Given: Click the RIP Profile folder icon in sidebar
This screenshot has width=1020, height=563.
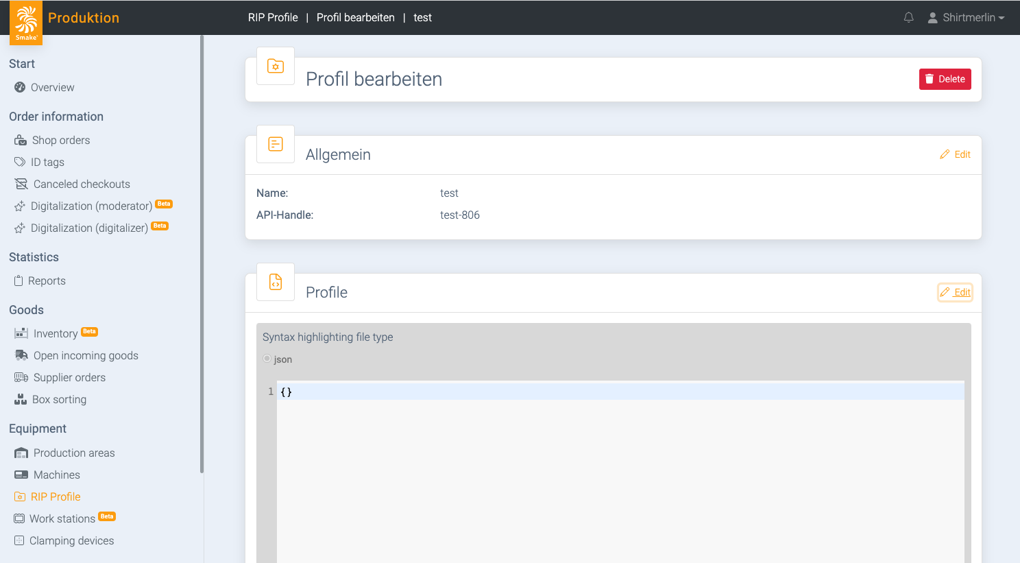Looking at the screenshot, I should coord(20,496).
